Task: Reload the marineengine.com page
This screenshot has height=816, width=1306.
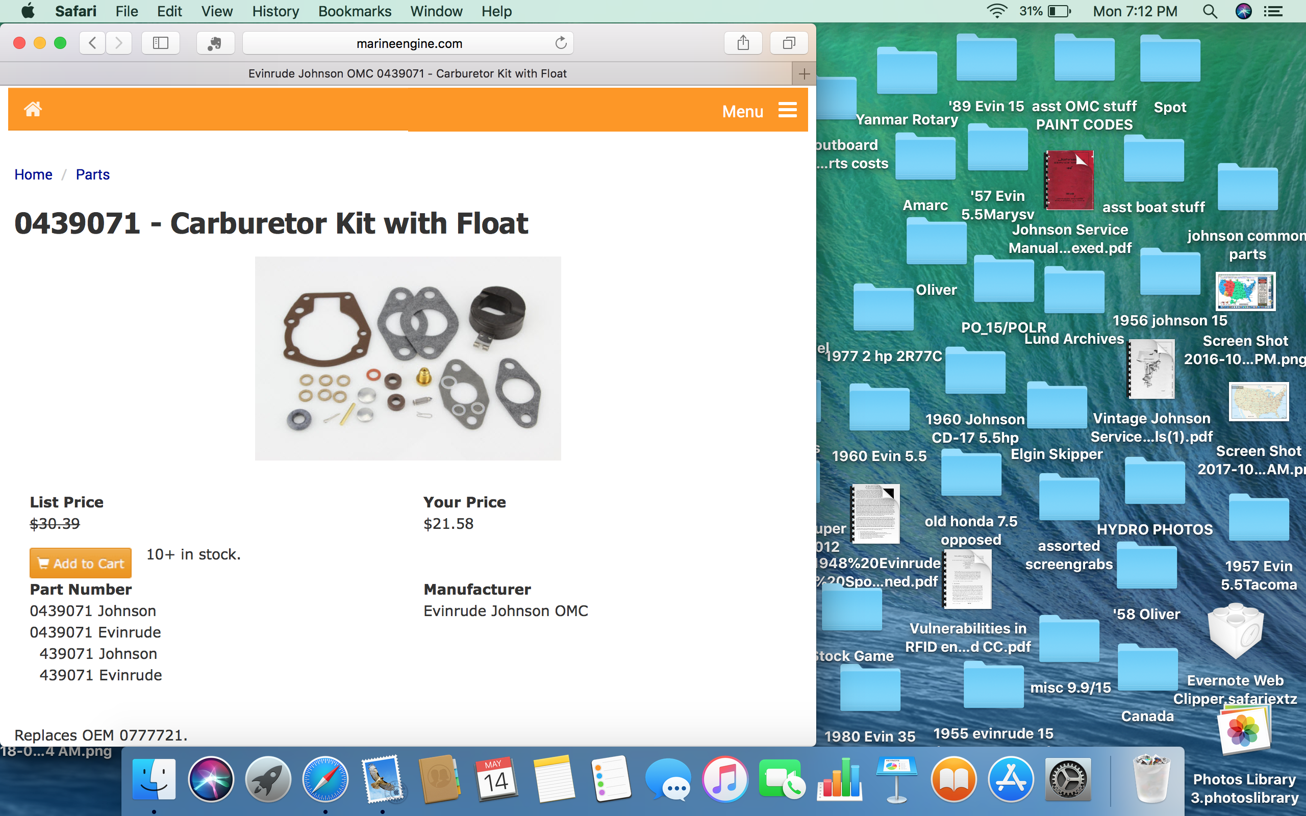Action: [561, 43]
